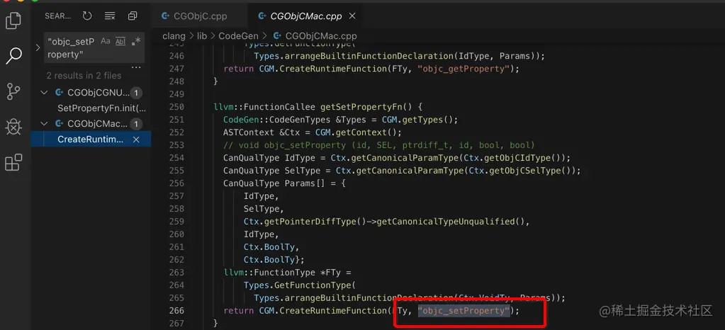Toggle Use Regular Expression in search
The image size is (725, 330).
136,41
